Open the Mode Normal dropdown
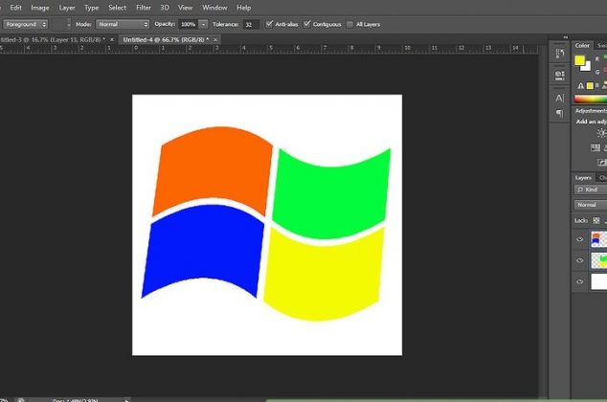The height and width of the screenshot is (402, 607). coord(123,23)
